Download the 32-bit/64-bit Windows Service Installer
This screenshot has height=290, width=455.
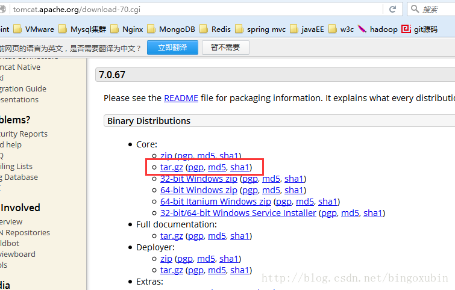(x=238, y=213)
